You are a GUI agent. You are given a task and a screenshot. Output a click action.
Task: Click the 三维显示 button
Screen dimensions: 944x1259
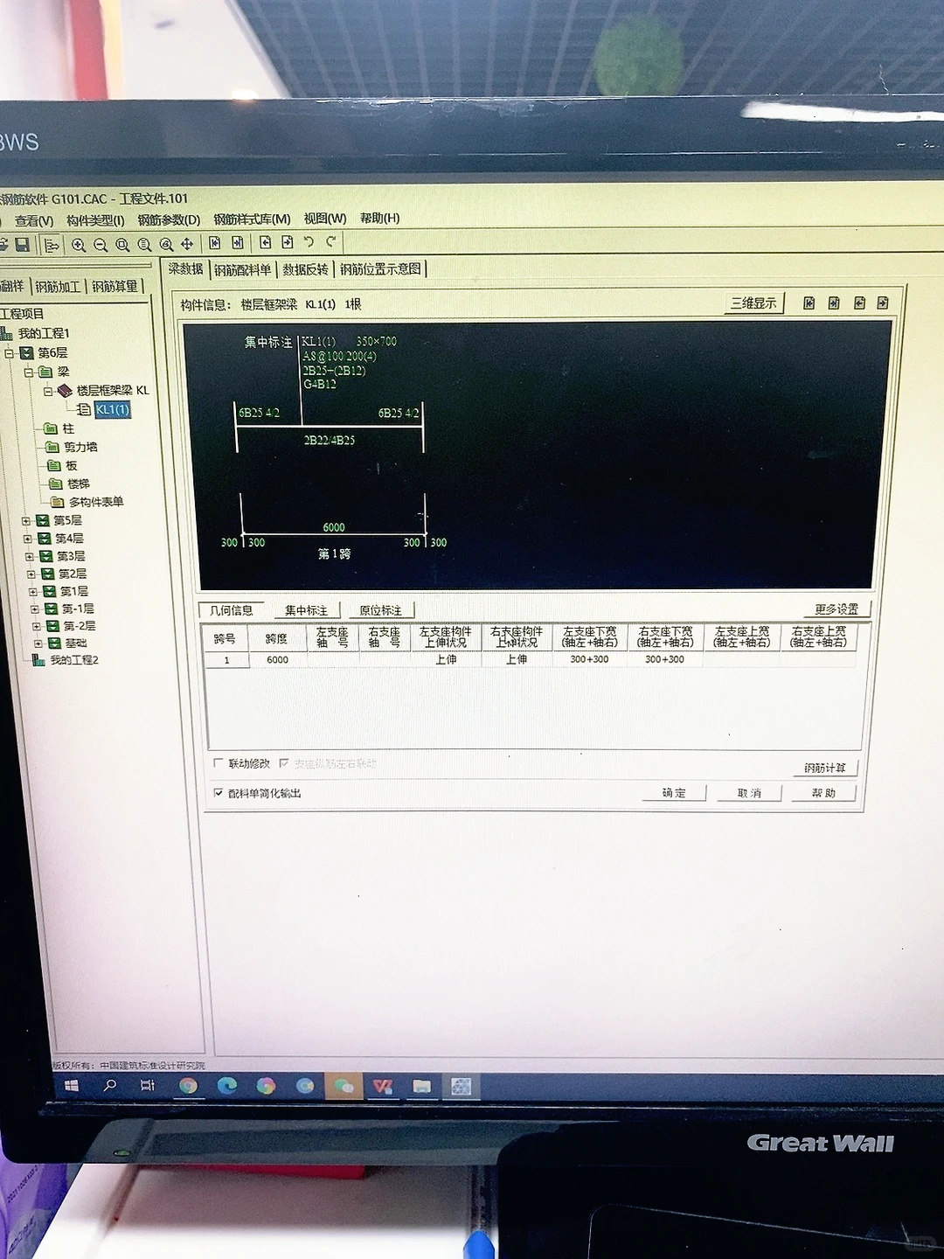753,303
